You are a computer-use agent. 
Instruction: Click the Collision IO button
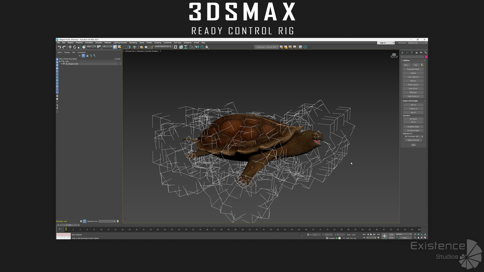click(x=413, y=109)
